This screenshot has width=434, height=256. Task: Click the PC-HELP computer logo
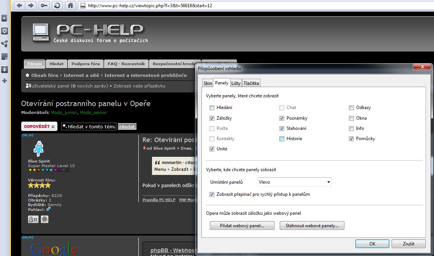pyautogui.click(x=41, y=33)
